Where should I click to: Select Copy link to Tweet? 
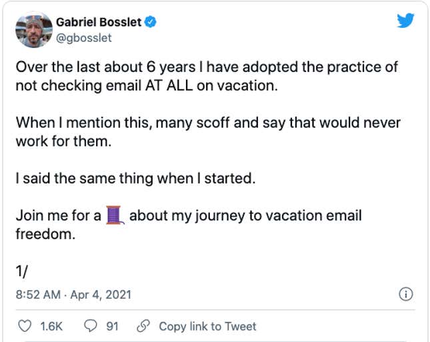click(207, 327)
